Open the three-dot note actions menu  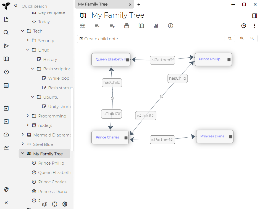254,26
